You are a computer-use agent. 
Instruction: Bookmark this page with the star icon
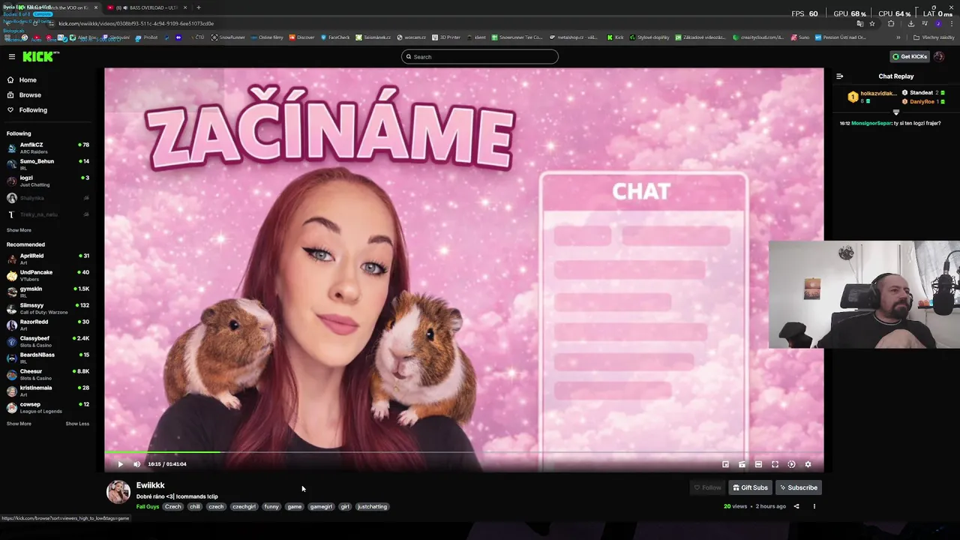pyautogui.click(x=871, y=23)
